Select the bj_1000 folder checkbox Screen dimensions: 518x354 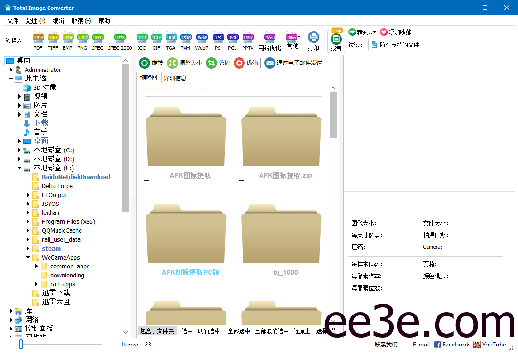point(242,274)
